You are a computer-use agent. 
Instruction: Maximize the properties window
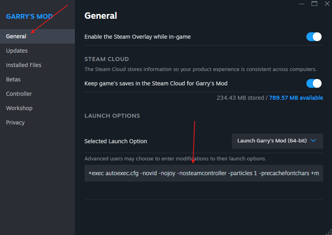point(314,4)
